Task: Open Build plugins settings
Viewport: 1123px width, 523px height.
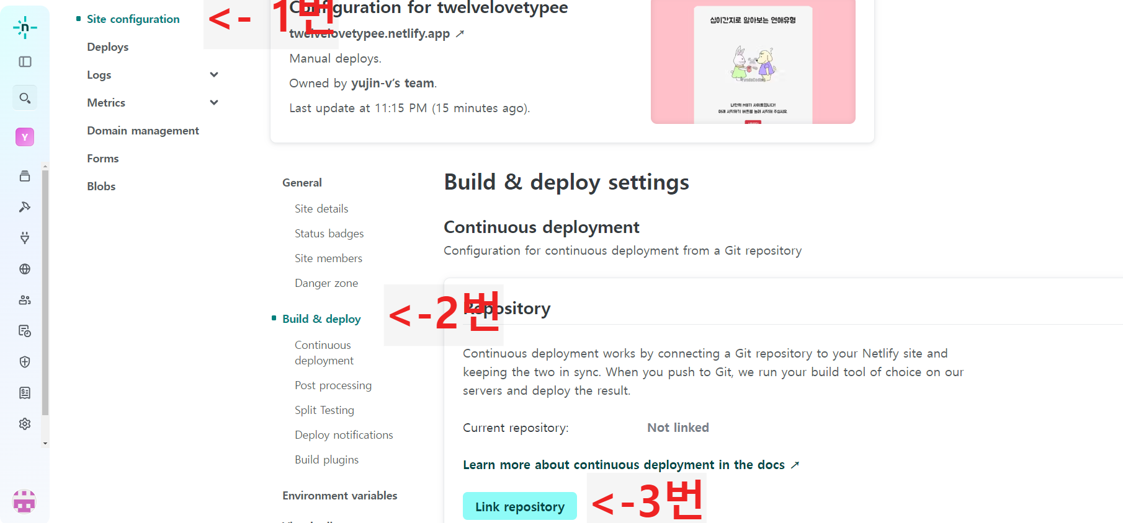Action: [x=326, y=460]
